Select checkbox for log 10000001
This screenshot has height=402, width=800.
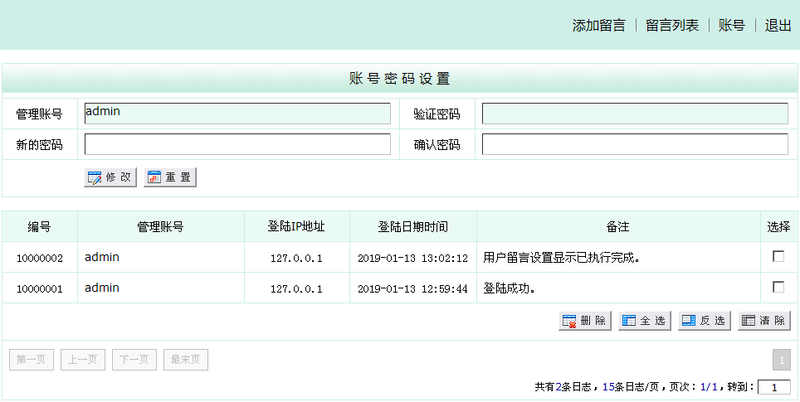[x=778, y=287]
